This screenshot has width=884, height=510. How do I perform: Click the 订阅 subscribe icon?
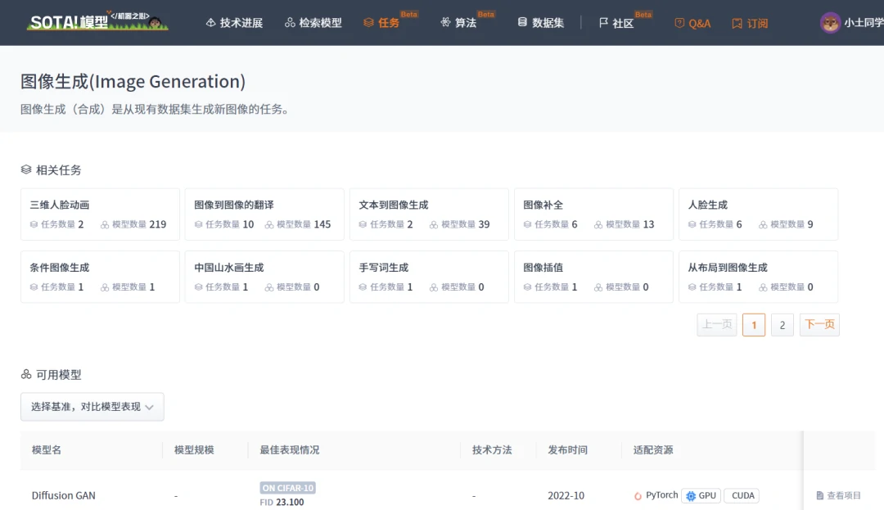click(x=737, y=23)
